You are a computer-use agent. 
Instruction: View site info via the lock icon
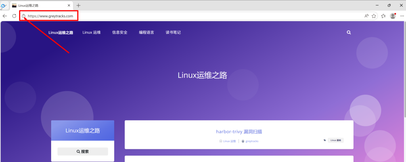(x=24, y=16)
